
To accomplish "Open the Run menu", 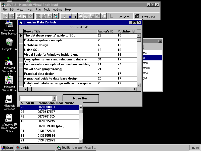I will (x=38, y=10).
